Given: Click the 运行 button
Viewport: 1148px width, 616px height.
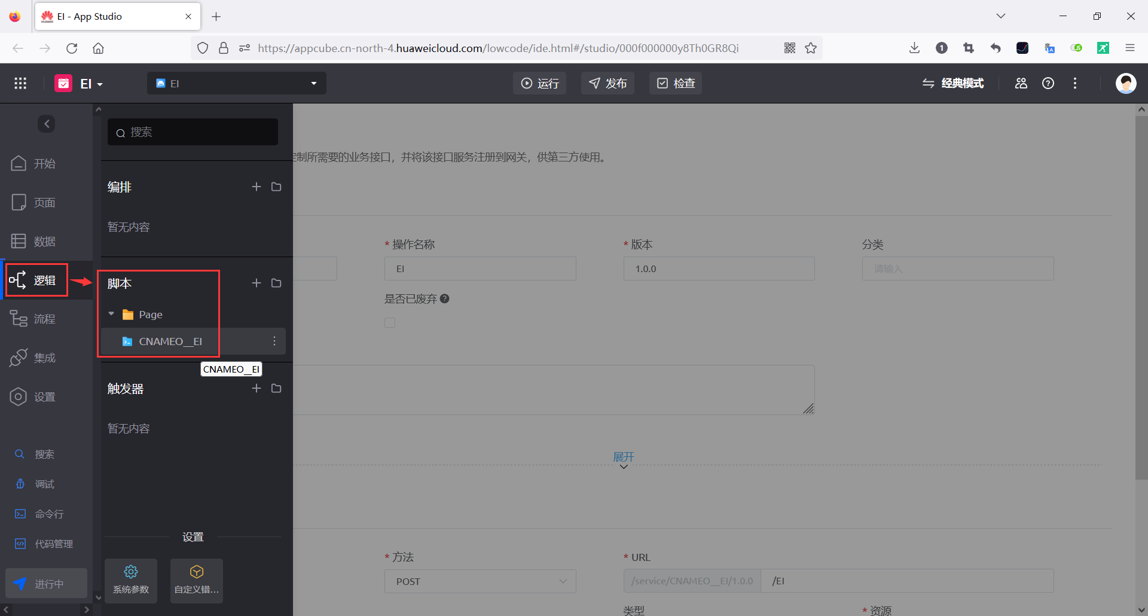Looking at the screenshot, I should (539, 83).
